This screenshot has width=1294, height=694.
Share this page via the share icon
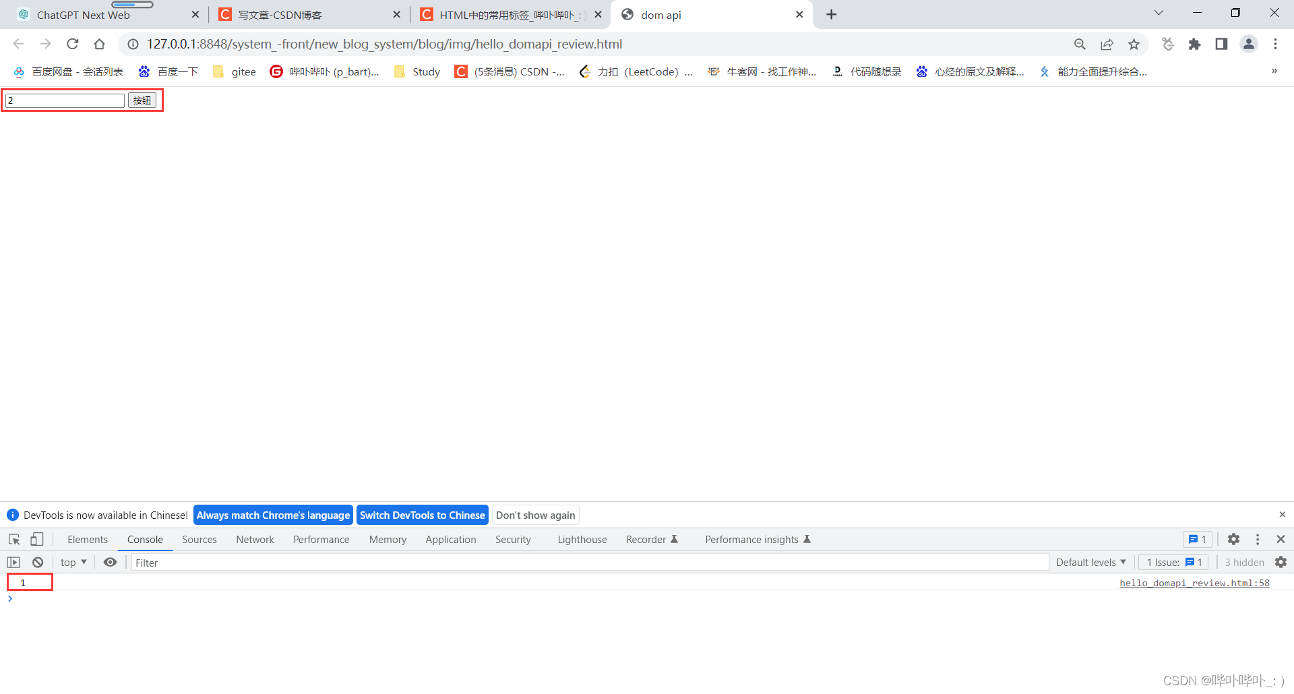pos(1107,44)
